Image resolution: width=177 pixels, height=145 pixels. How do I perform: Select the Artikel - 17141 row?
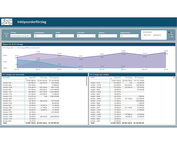tap(117, 101)
